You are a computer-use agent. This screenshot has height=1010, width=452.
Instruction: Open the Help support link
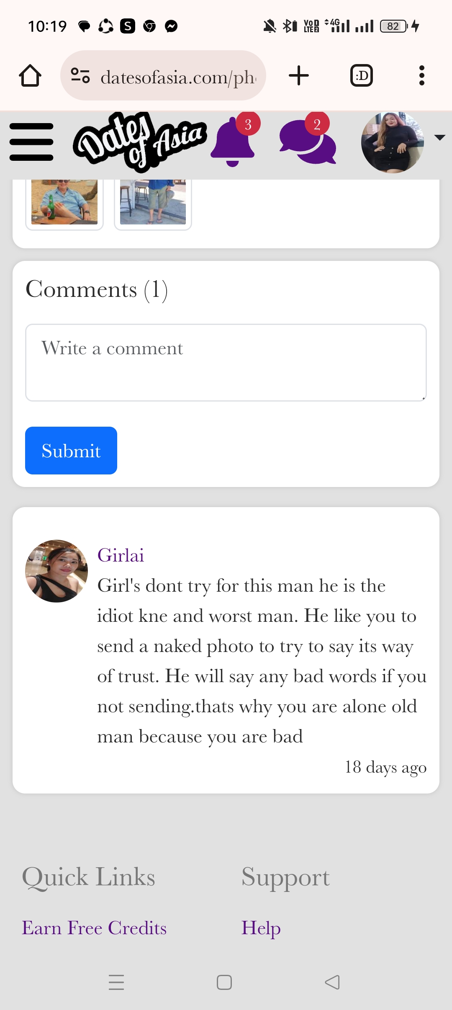point(261,928)
